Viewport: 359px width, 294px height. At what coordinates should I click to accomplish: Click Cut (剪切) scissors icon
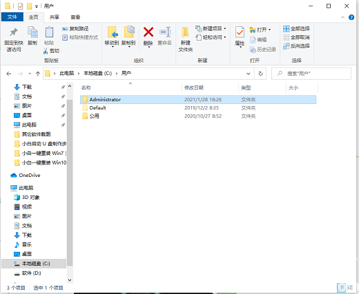click(51, 51)
